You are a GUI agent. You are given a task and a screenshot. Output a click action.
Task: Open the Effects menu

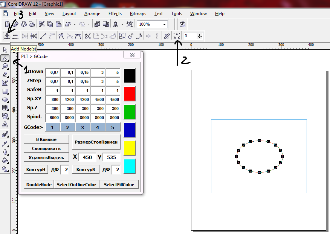pyautogui.click(x=115, y=14)
